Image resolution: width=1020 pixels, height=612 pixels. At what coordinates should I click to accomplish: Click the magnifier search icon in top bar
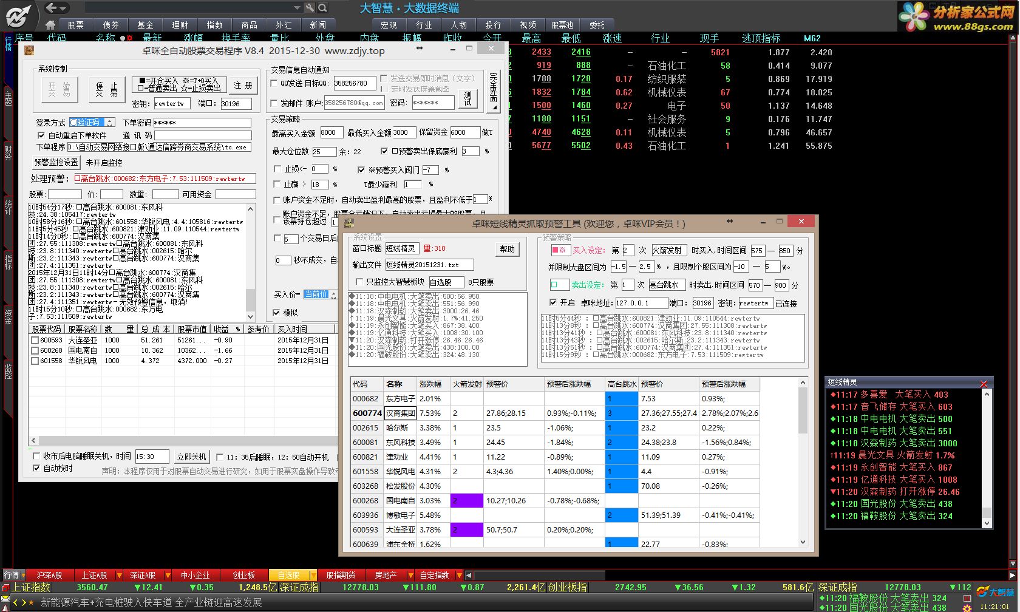click(323, 8)
